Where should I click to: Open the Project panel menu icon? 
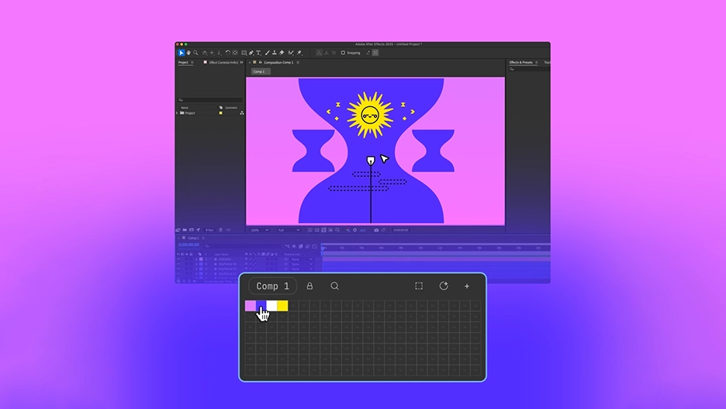[192, 63]
